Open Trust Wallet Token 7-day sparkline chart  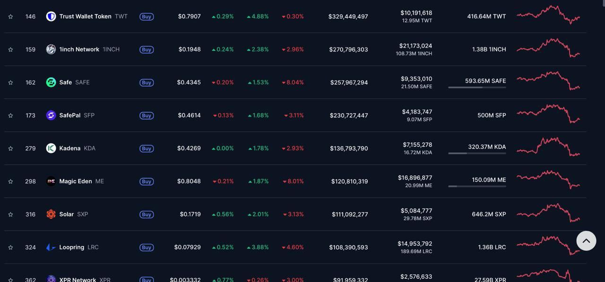548,15
